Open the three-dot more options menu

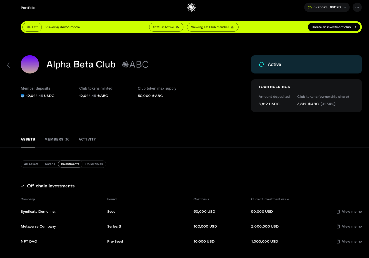point(357,7)
